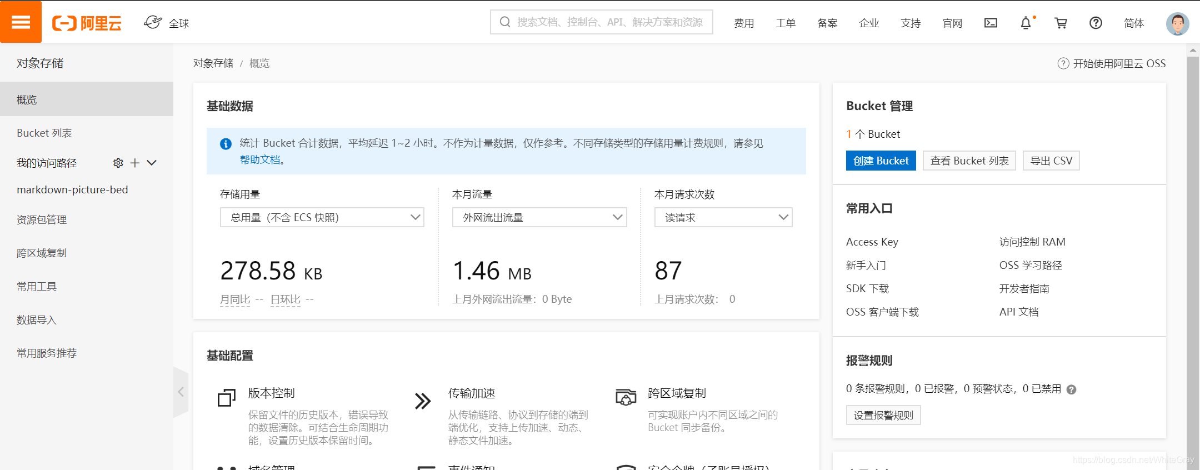Open the API 文档 link
This screenshot has height=470, width=1200.
click(1019, 312)
